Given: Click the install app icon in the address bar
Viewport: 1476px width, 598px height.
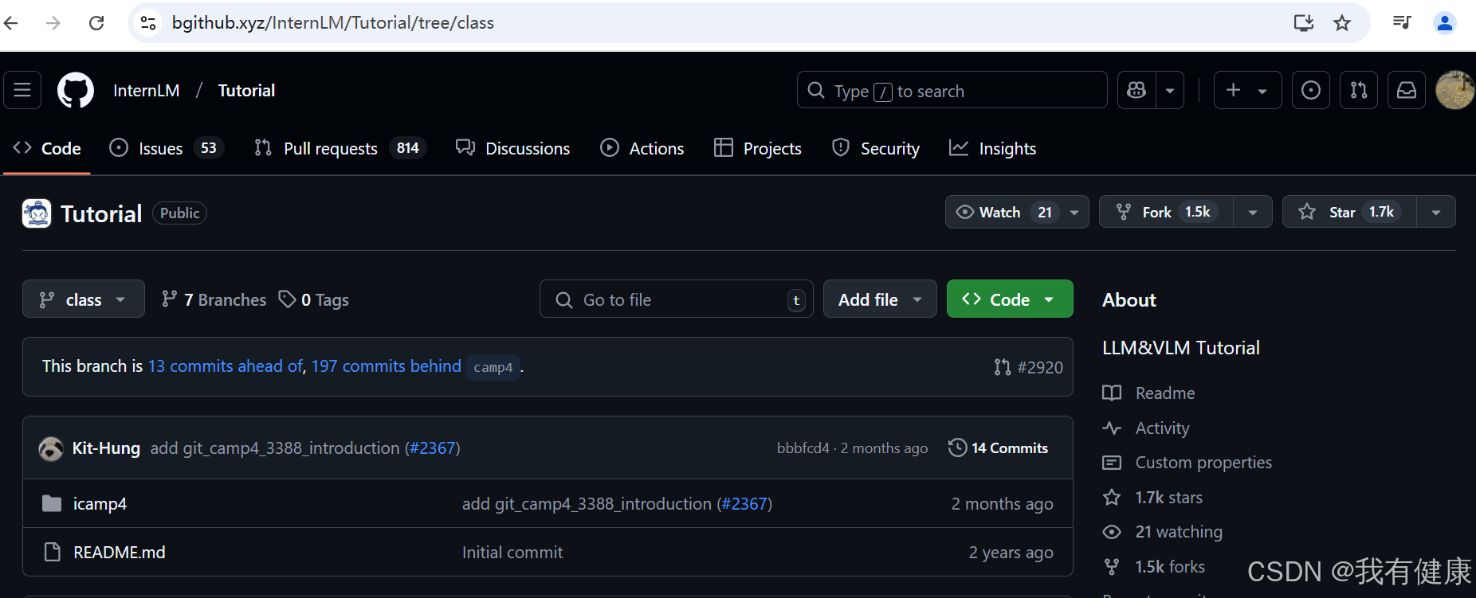Looking at the screenshot, I should [x=1304, y=23].
